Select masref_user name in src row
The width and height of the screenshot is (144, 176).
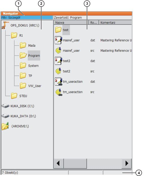click(x=71, y=51)
